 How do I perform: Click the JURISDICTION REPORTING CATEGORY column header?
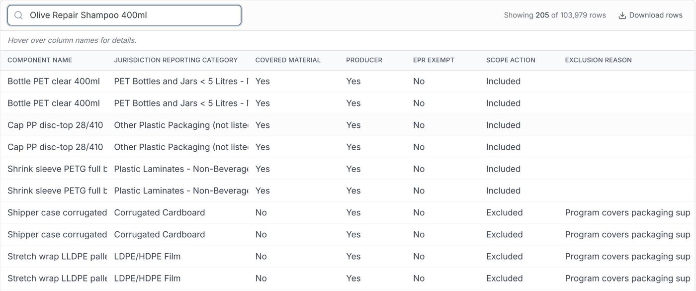click(176, 60)
